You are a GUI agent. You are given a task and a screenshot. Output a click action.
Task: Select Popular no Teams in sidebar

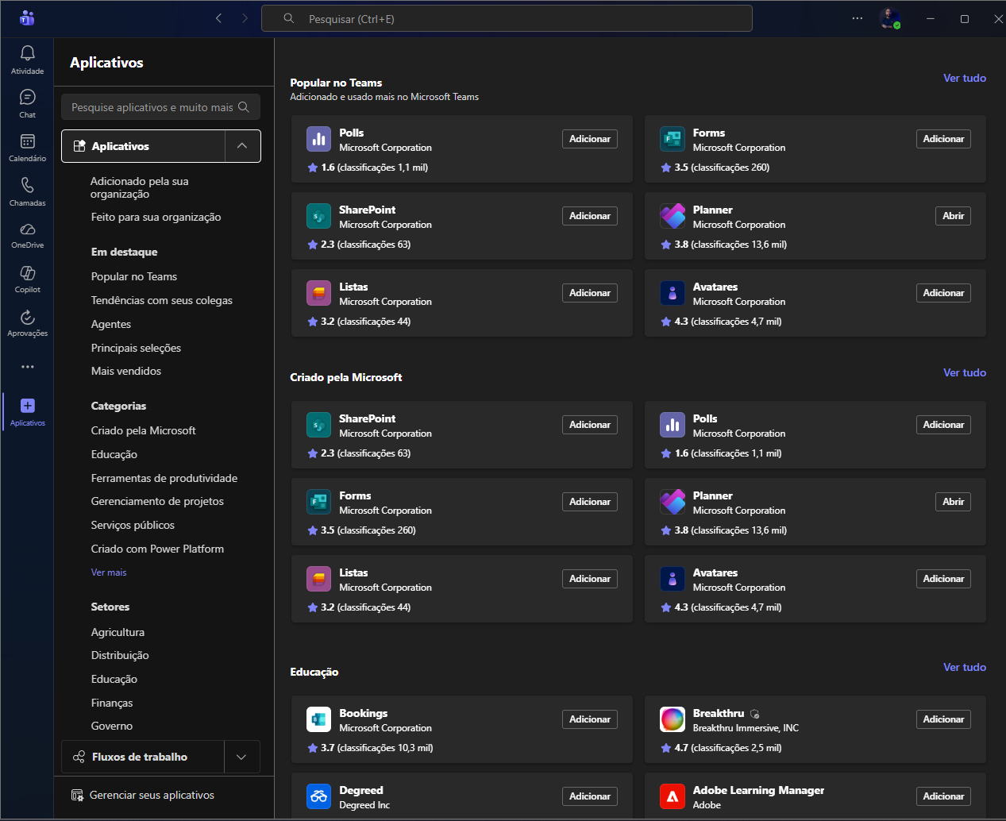[134, 276]
